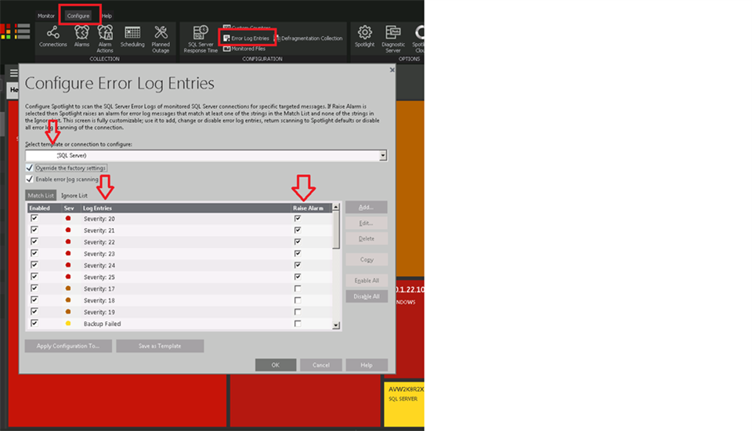This screenshot has width=752, height=431.
Task: Switch to heatmap grid view icon
Action: point(5,31)
